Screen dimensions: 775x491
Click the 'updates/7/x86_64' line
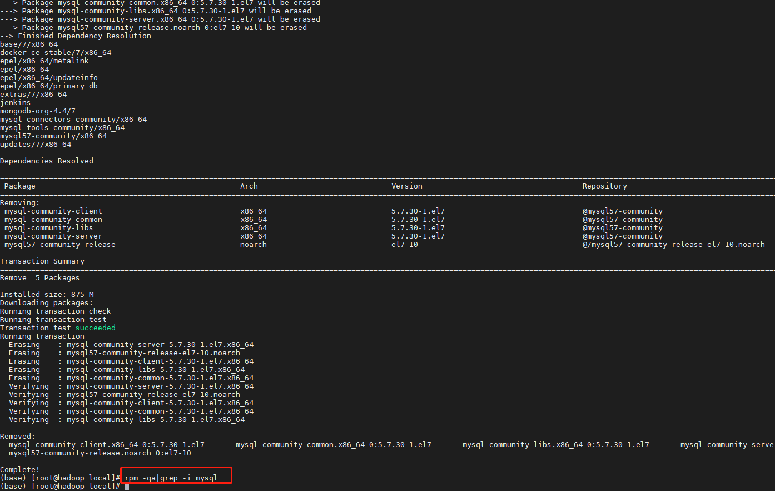(x=36, y=144)
